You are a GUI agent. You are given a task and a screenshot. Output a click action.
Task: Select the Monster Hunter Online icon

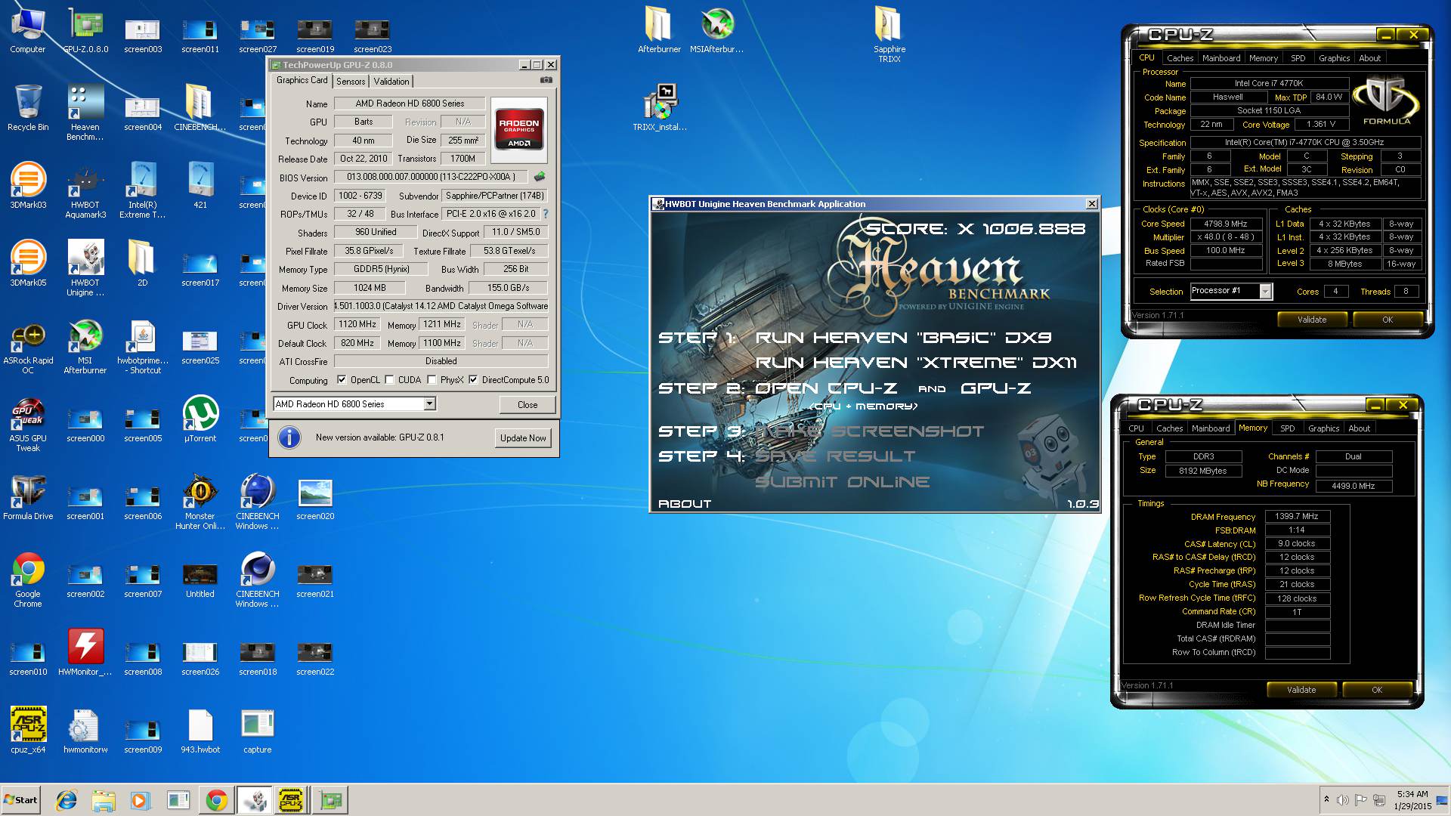click(x=200, y=502)
